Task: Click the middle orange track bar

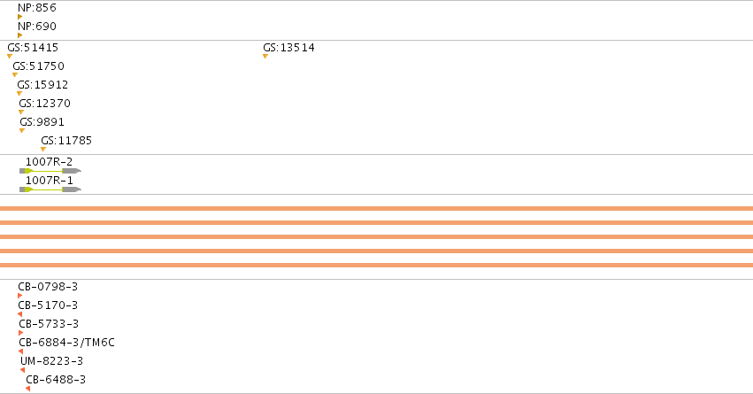Action: tap(377, 237)
